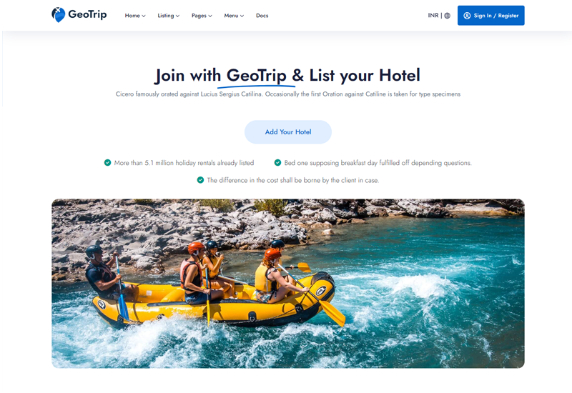Click the Join with GeoTrip headline
This screenshot has width=572, height=393.
tap(288, 76)
